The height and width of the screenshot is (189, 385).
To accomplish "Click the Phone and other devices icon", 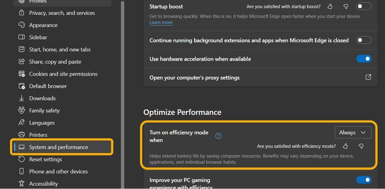I will click(x=21, y=171).
